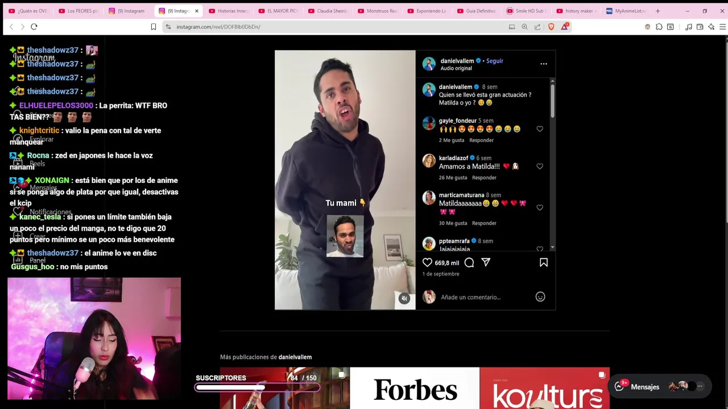Open the browser main menu icon

(722, 27)
